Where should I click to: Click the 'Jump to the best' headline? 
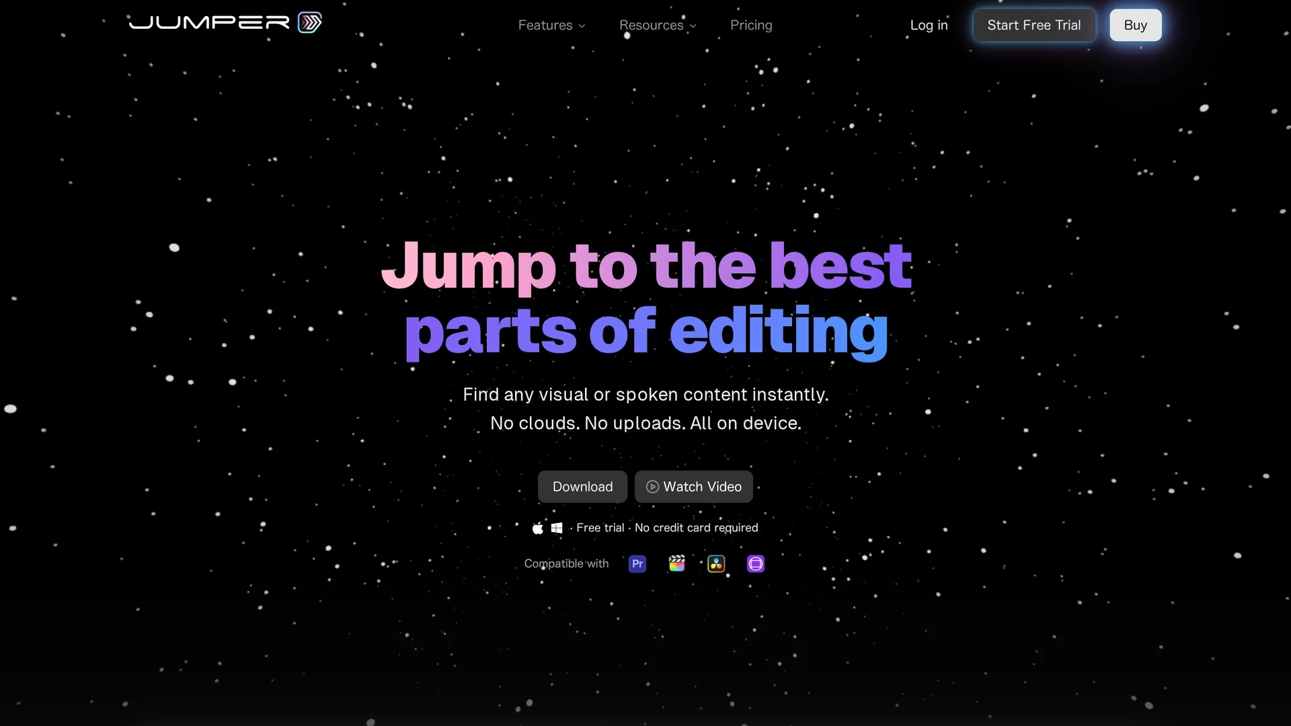point(646,266)
